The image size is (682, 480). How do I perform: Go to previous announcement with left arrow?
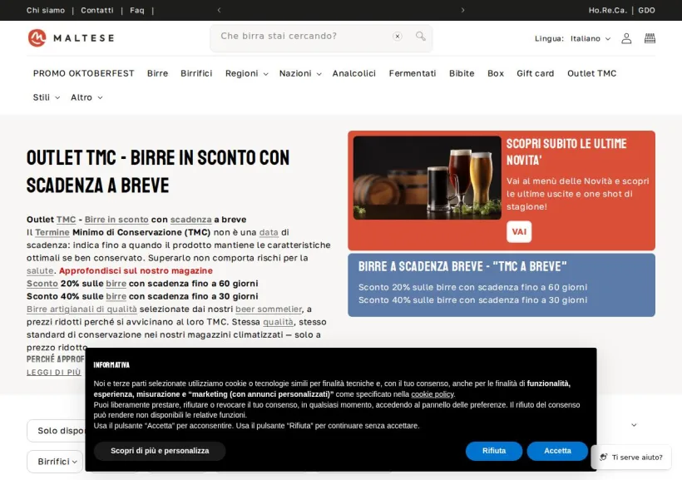pos(220,10)
